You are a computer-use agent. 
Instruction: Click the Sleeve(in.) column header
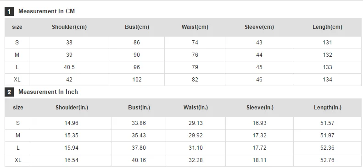tap(260, 108)
